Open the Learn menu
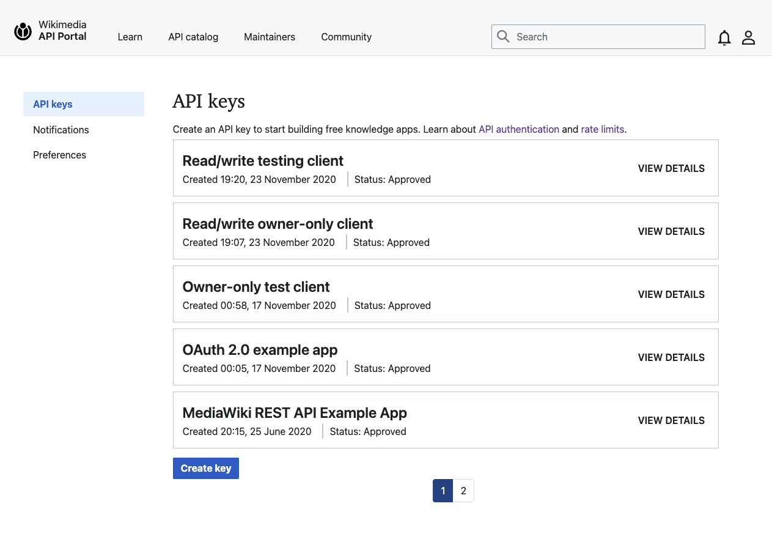The height and width of the screenshot is (539, 772). (x=130, y=37)
